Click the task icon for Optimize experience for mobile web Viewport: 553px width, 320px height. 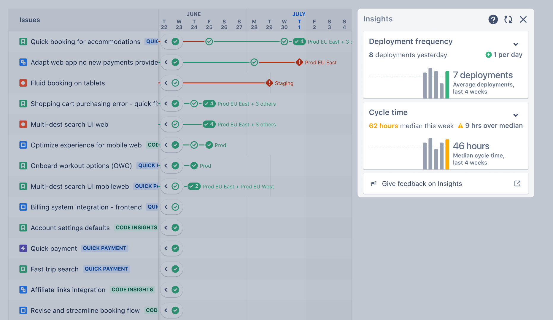click(x=23, y=145)
